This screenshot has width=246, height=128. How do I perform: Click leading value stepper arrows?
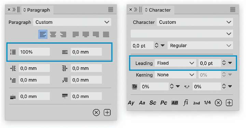point(224,63)
